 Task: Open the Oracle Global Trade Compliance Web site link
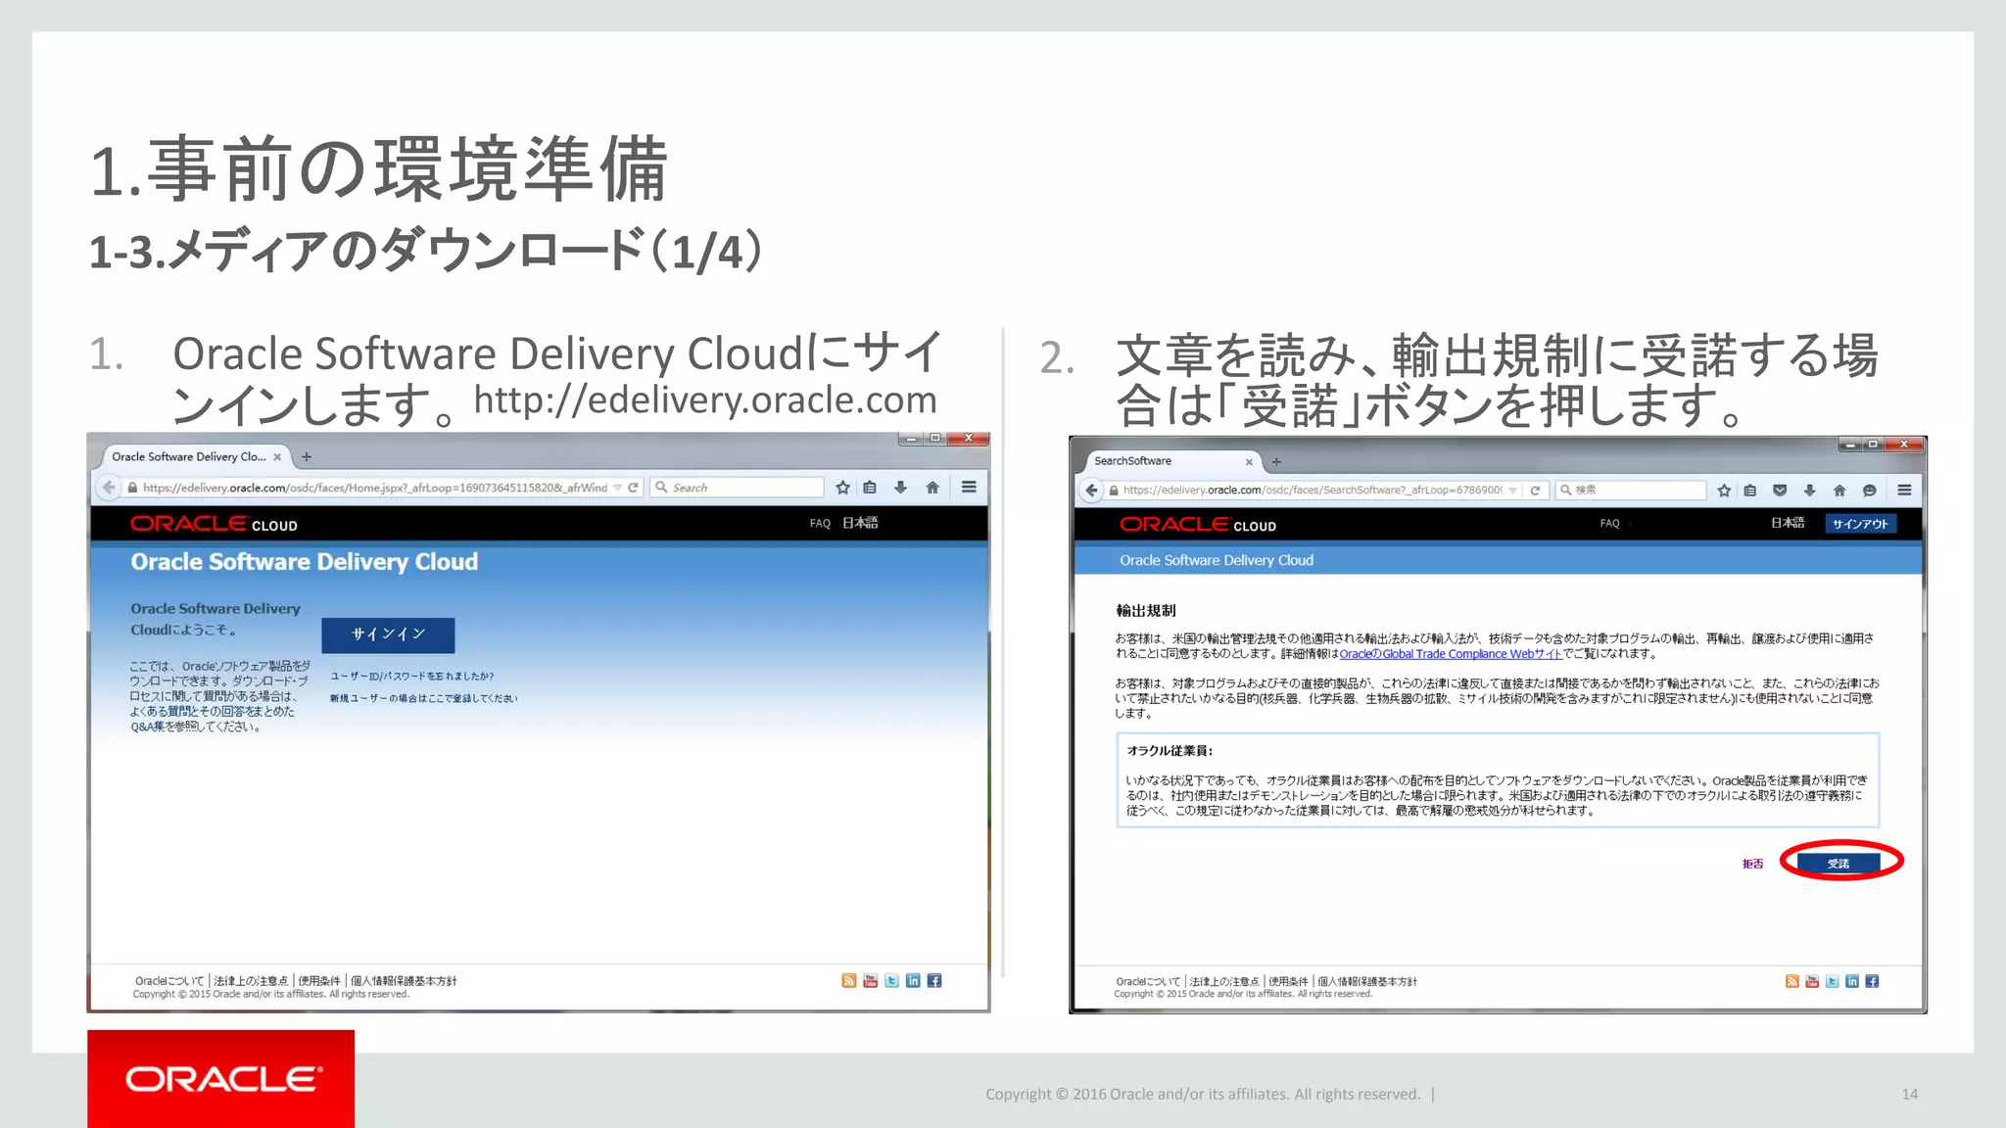pyautogui.click(x=1450, y=654)
